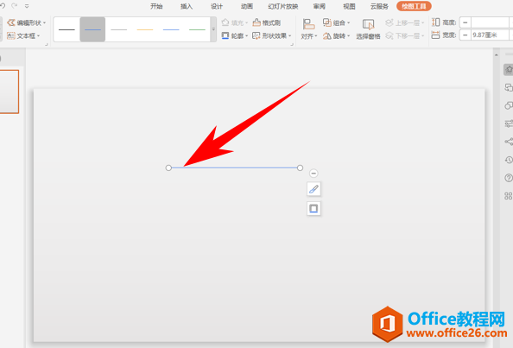The height and width of the screenshot is (348, 513).
Task: Choose the selected dark blue line style
Action: 92,29
